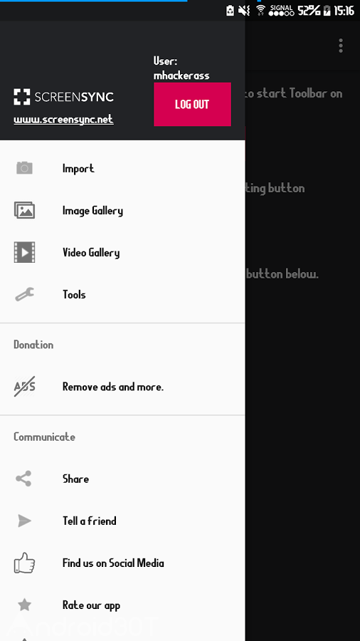Go to Video Gallery in drawer
The width and height of the screenshot is (360, 641).
122,252
